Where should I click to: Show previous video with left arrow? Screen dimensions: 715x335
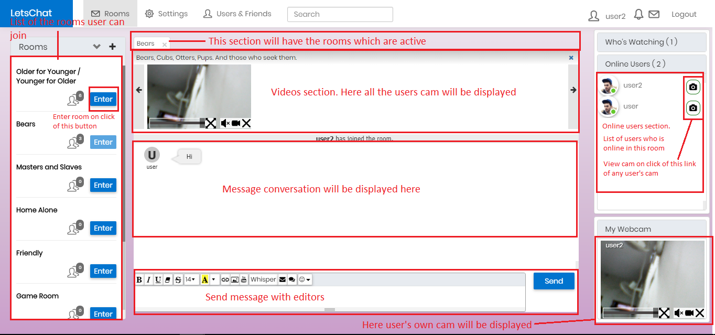[x=139, y=90]
